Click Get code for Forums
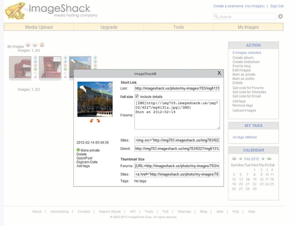The height and width of the screenshot is (226, 294). click(x=248, y=88)
